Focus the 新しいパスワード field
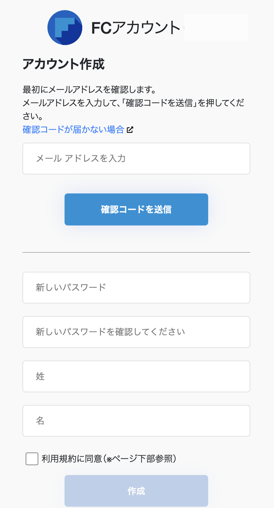 136,287
